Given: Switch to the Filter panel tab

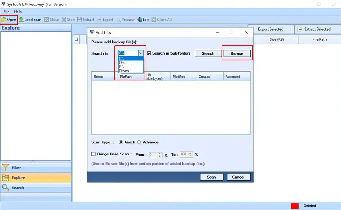Looking at the screenshot, I should tap(36, 168).
